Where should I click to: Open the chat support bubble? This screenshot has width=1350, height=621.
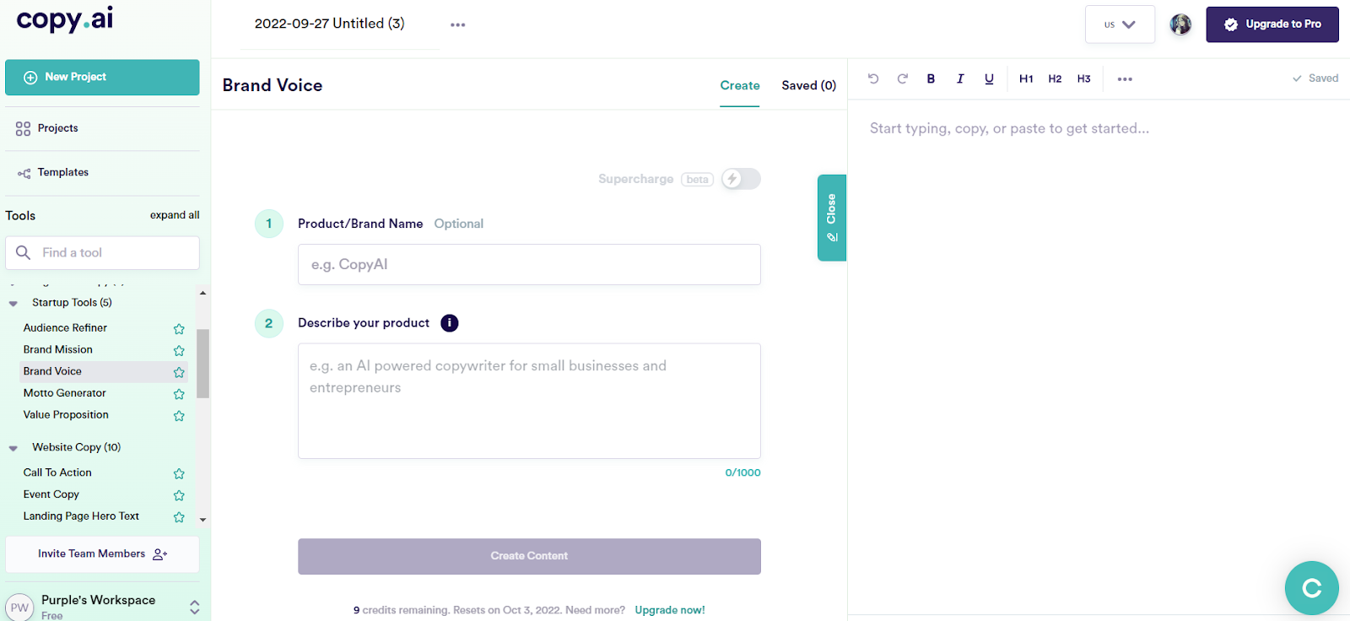(x=1311, y=588)
